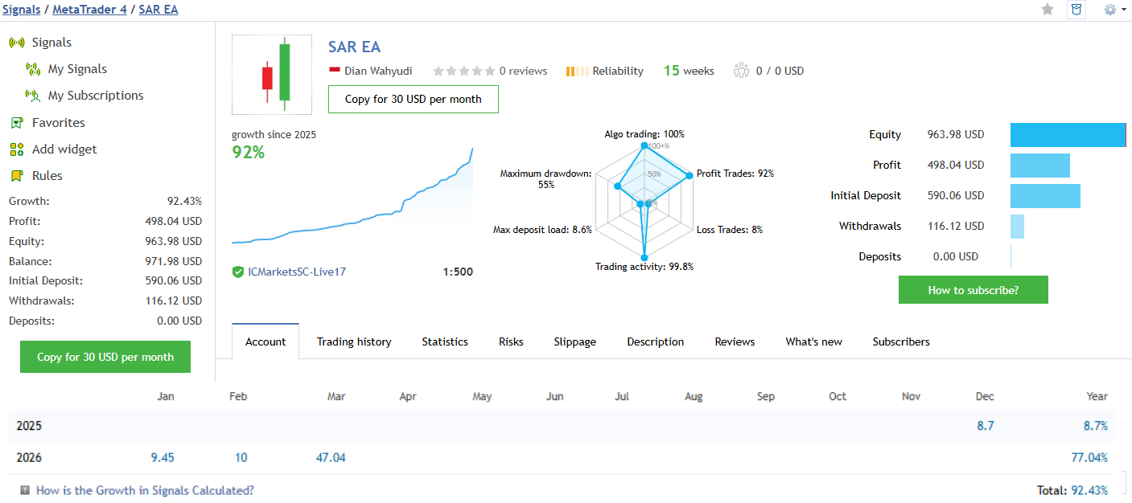Switch to the Trading history tab

(x=354, y=341)
